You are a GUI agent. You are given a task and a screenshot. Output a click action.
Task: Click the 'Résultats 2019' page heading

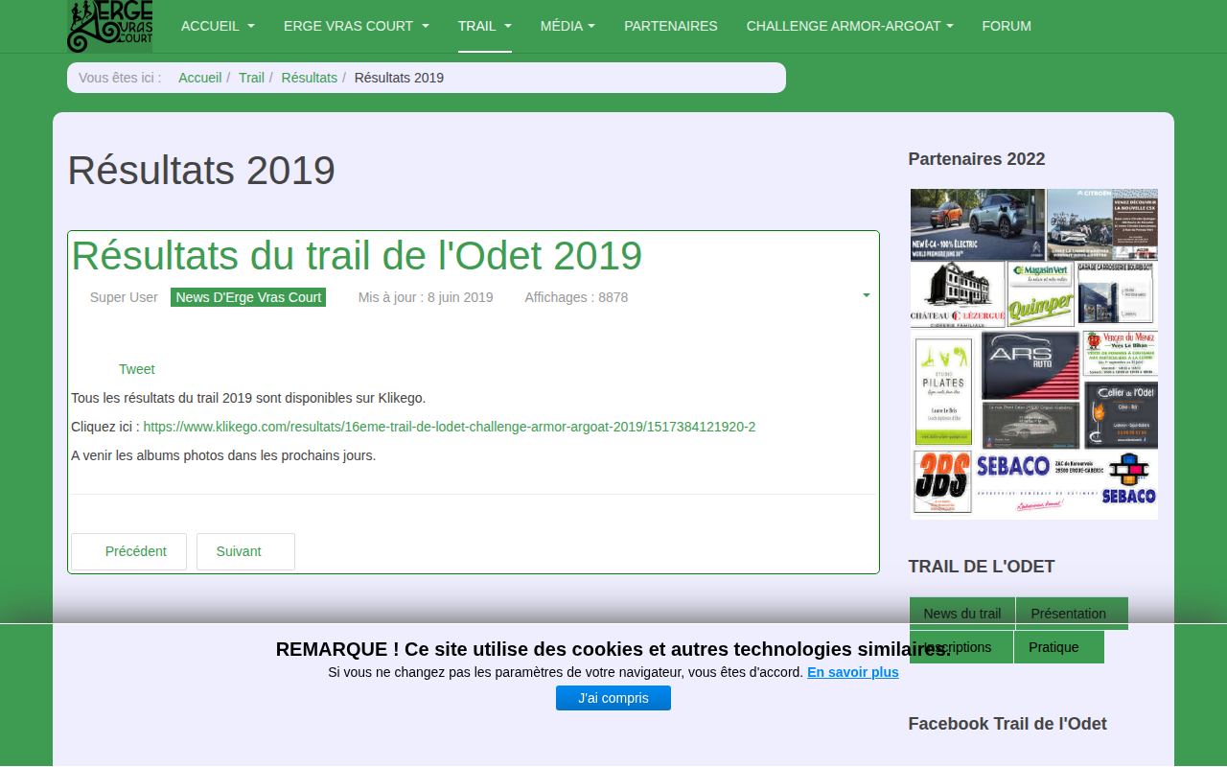click(201, 171)
